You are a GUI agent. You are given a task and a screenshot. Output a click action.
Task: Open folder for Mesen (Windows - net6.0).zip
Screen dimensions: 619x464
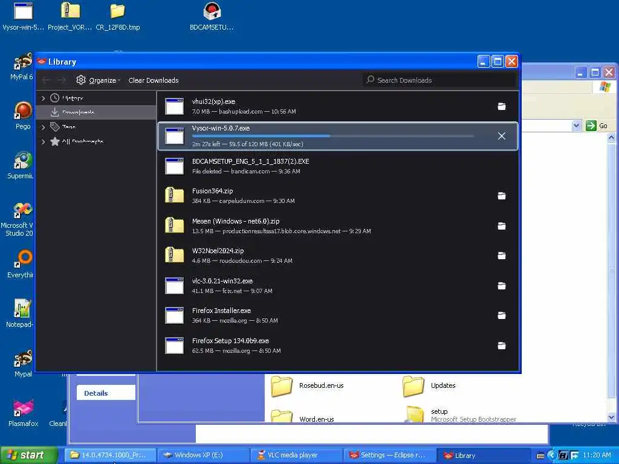[x=501, y=226]
